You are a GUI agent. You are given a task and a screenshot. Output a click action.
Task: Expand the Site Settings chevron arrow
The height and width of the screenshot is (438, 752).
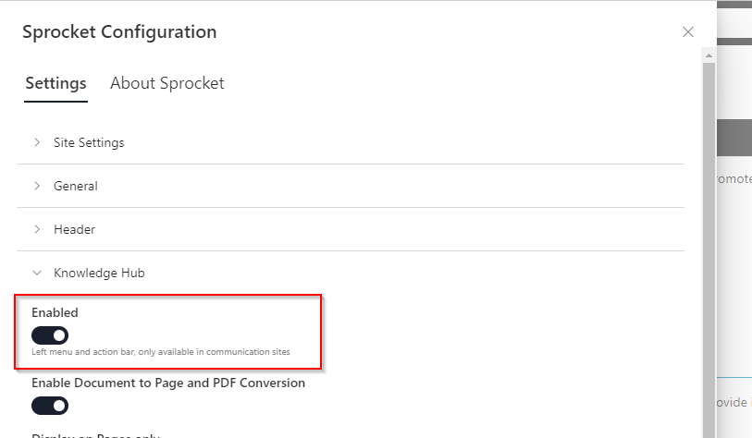pos(37,142)
